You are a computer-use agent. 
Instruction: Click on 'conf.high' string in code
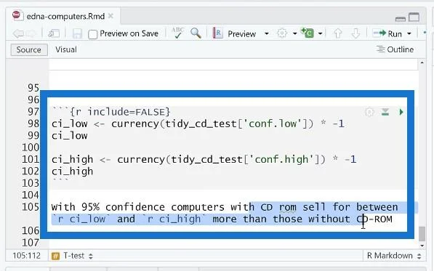[282, 159]
